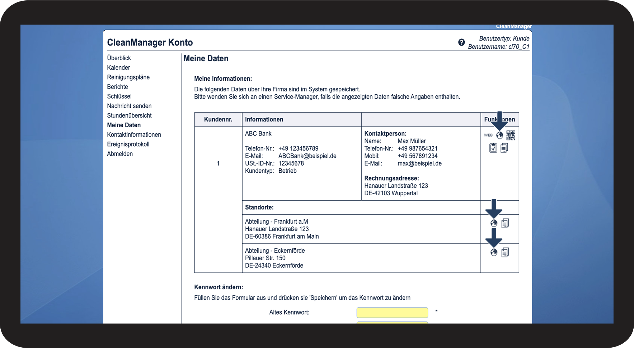Click the clipboard checklist icon for ABC Bank
634x348 pixels.
(x=493, y=148)
